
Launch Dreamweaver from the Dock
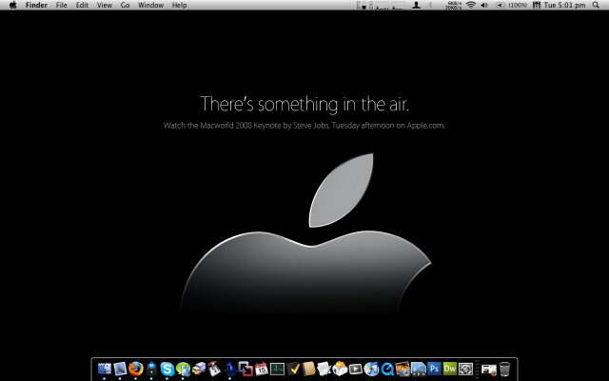[450, 369]
